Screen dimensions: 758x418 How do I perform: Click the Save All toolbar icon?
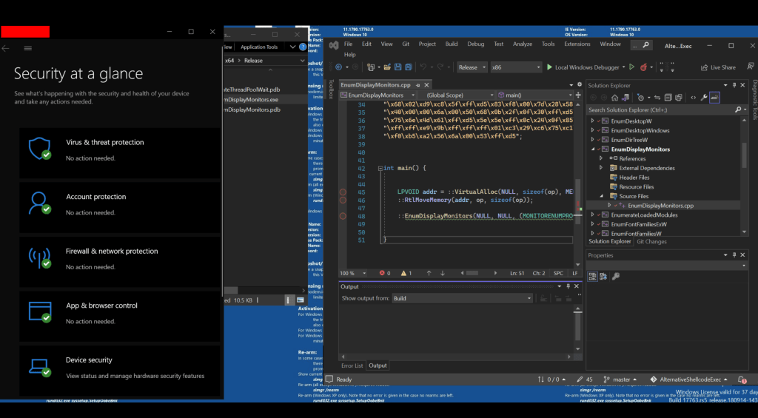coord(409,67)
